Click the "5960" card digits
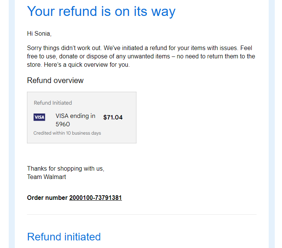The image size is (282, 248). point(63,124)
